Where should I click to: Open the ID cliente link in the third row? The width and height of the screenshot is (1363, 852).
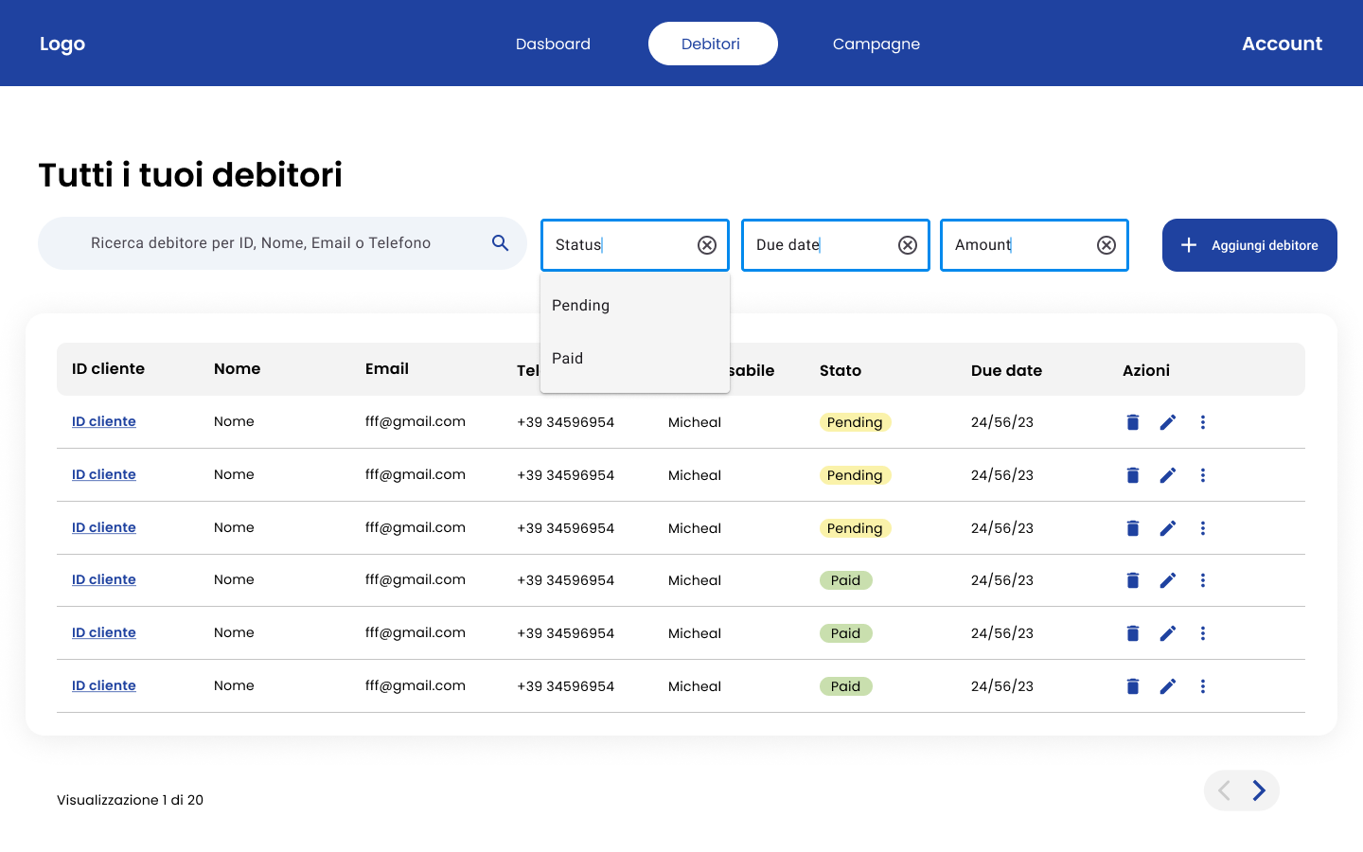[104, 527]
